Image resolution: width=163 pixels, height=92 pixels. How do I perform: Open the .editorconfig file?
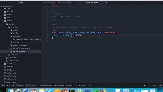coord(11,73)
